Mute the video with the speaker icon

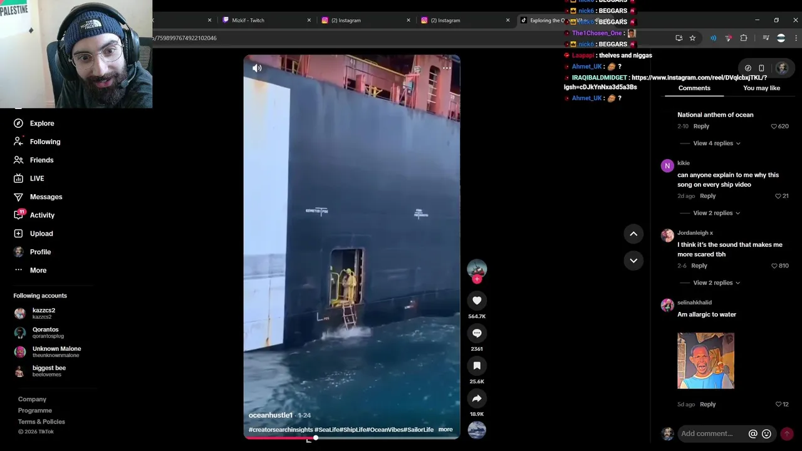tap(257, 68)
